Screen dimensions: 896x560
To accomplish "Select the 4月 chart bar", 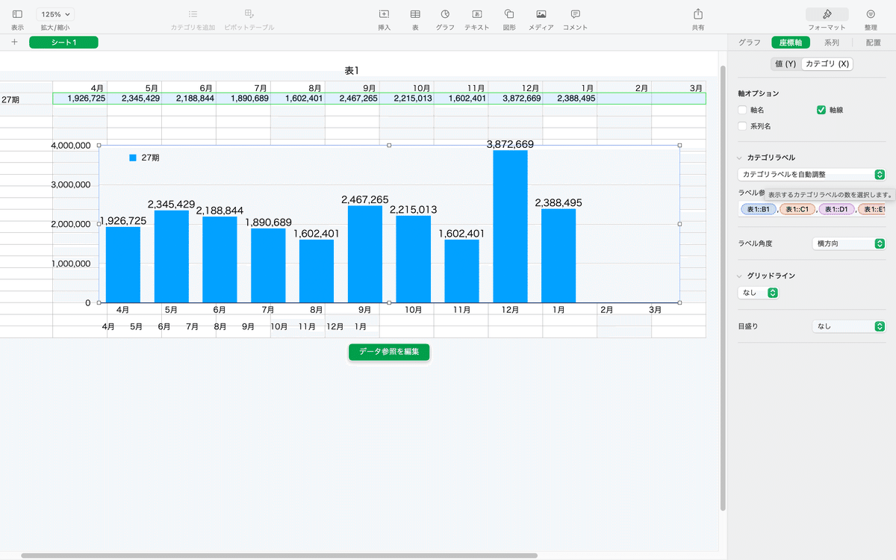I will [x=123, y=264].
